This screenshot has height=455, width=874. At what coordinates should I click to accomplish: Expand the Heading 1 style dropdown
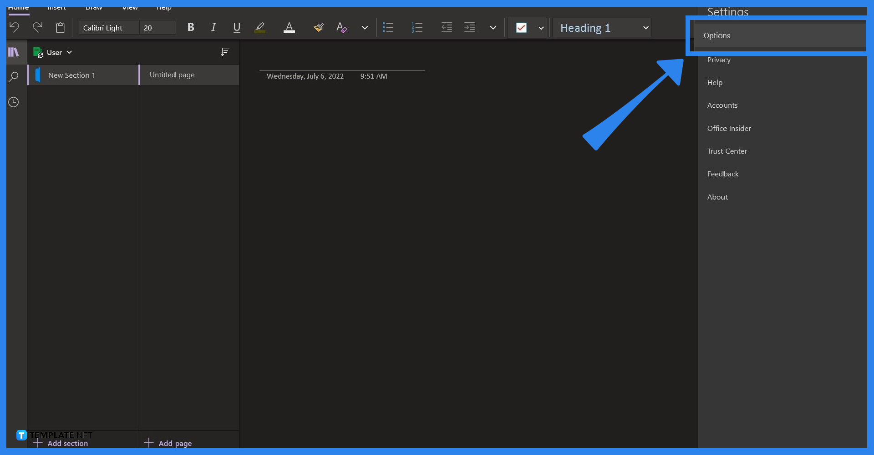(x=646, y=27)
